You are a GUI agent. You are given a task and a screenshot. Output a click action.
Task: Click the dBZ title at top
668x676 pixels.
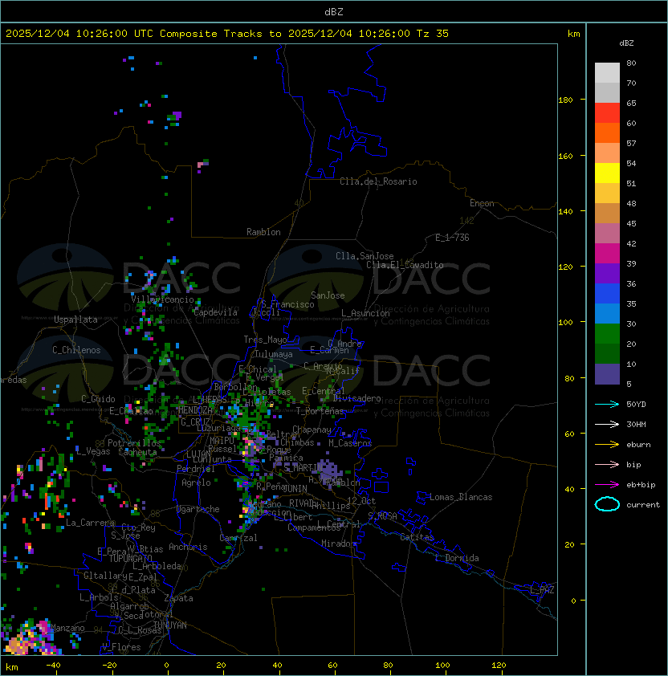[334, 11]
